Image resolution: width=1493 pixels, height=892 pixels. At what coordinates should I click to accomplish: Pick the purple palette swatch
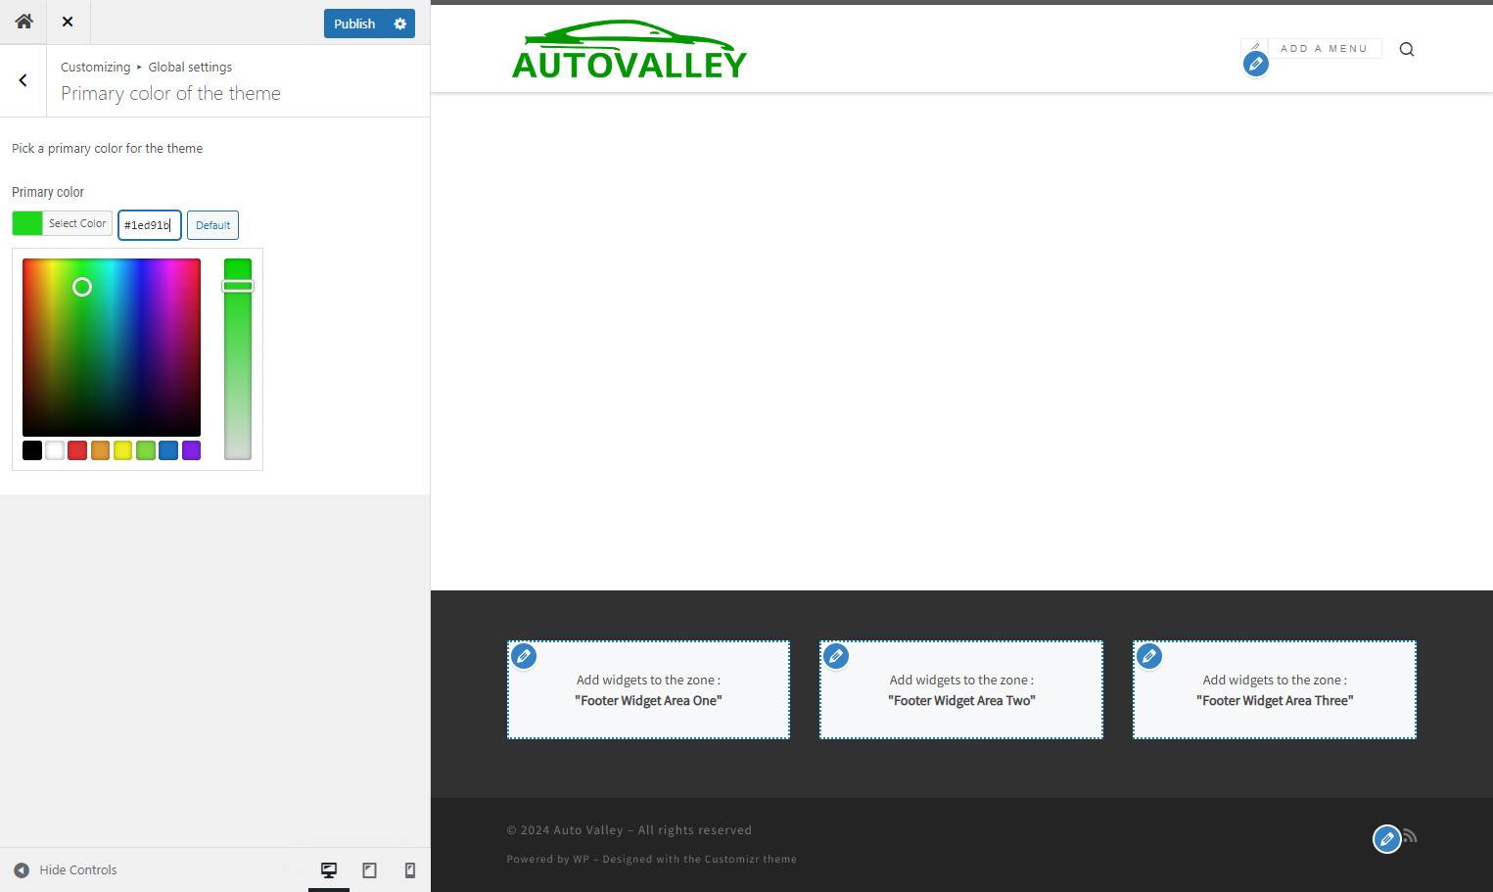191,450
